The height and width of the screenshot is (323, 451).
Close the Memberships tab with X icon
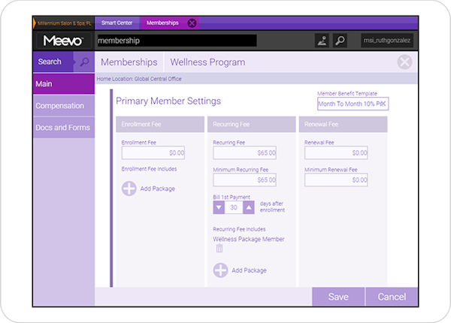coord(192,23)
